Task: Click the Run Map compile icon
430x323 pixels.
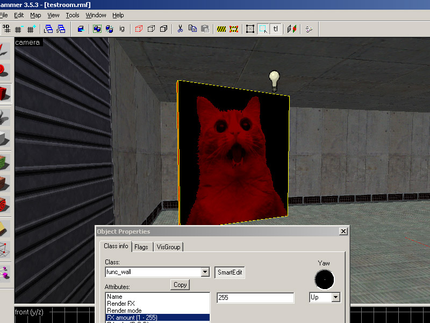Action: [x=309, y=29]
